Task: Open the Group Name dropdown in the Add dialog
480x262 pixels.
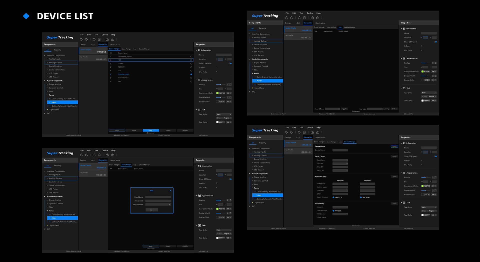Action: point(158,204)
